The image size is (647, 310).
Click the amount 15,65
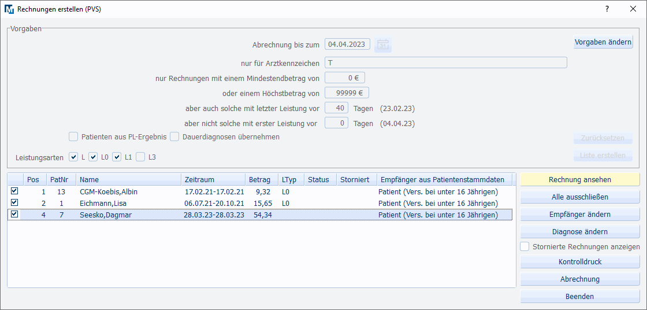(x=262, y=204)
